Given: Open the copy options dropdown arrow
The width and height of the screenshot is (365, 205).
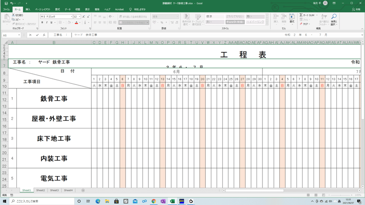Looking at the screenshot, I should 23,20.
